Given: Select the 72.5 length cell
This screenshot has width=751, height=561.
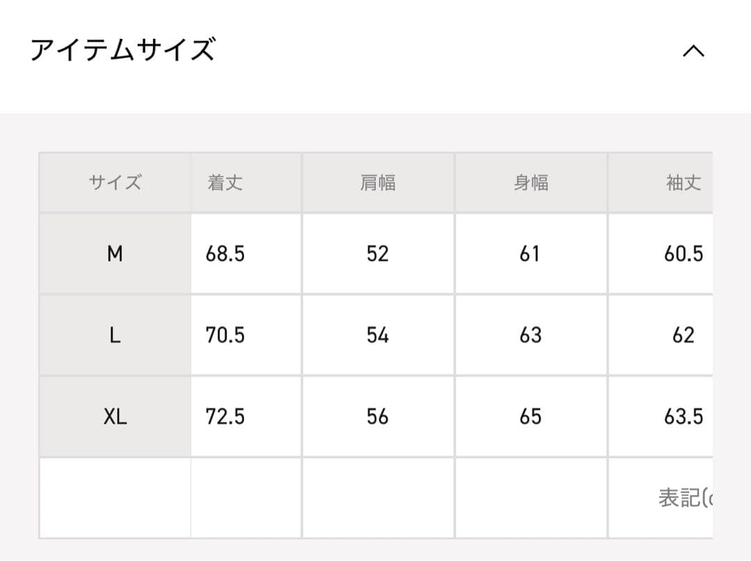Looking at the screenshot, I should coord(225,417).
